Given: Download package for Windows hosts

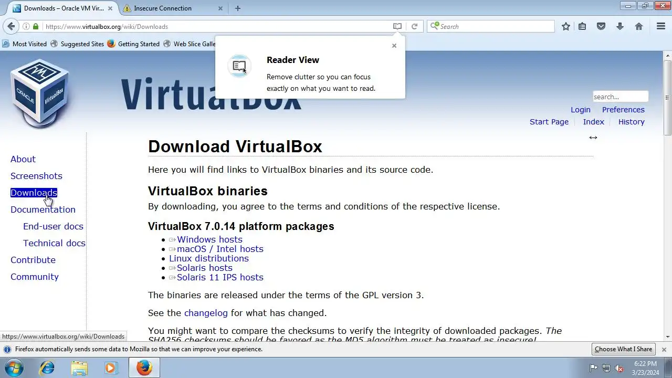Looking at the screenshot, I should click(209, 239).
